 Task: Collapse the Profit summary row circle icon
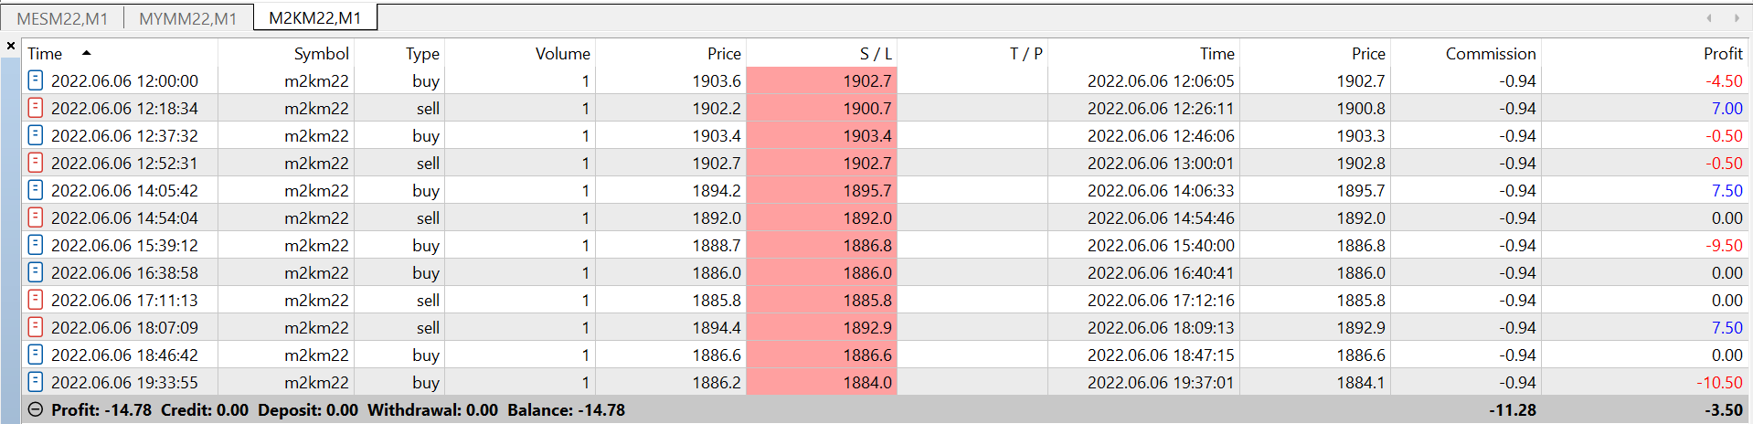coord(35,409)
